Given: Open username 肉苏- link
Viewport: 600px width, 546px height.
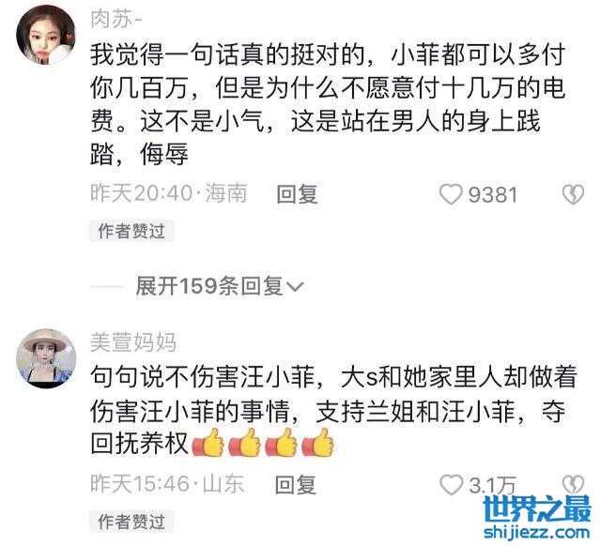Looking at the screenshot, I should [115, 19].
